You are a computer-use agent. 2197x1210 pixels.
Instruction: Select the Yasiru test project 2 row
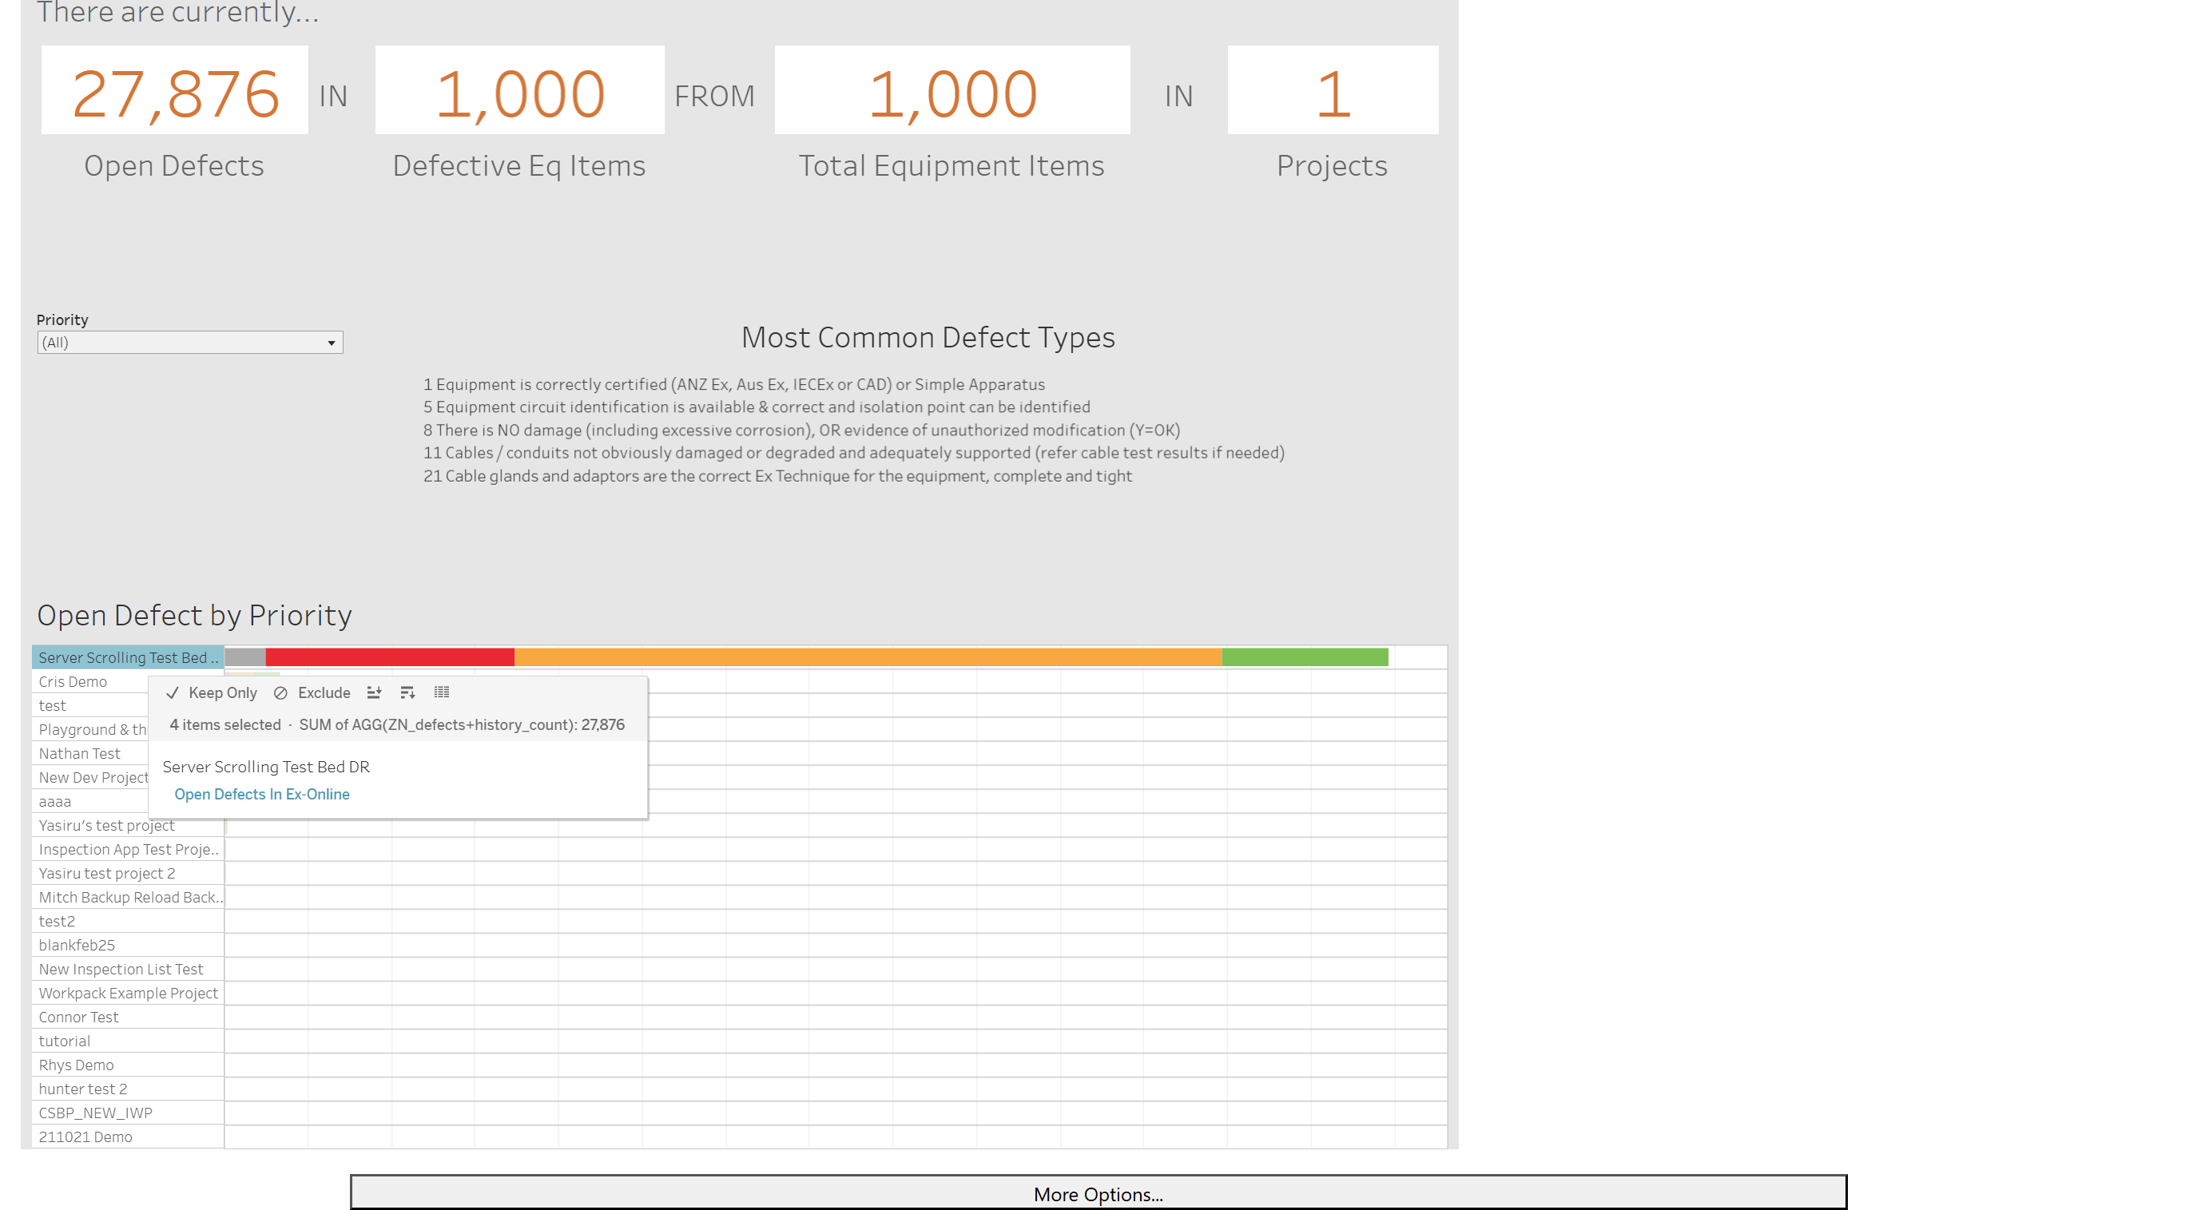tap(128, 872)
